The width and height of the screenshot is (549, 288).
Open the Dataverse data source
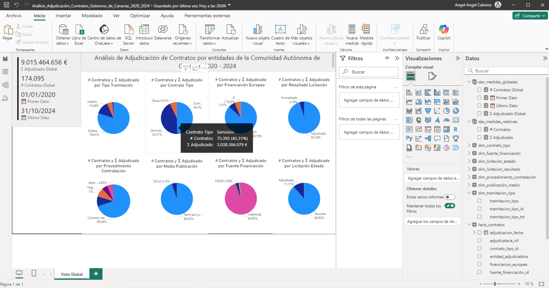(163, 32)
